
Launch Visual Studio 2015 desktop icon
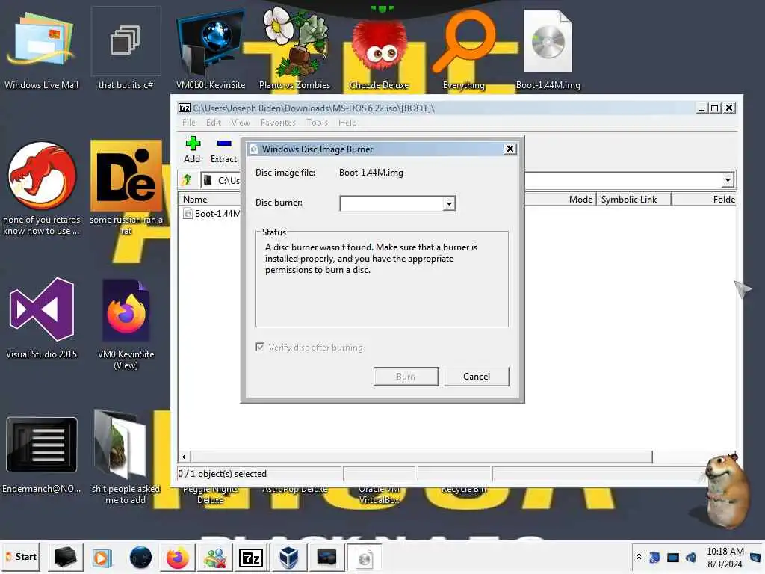click(42, 317)
